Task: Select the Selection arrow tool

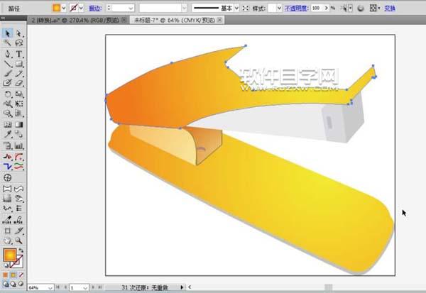Action: point(7,33)
